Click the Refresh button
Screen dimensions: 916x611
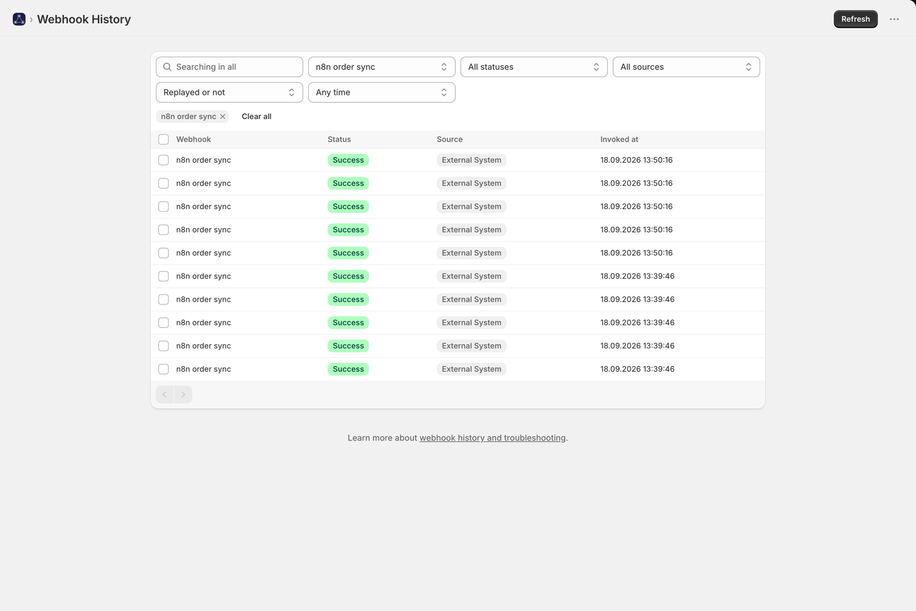click(855, 19)
